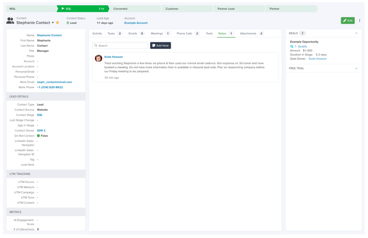Click the active SQL pipeline stage

(x=83, y=9)
